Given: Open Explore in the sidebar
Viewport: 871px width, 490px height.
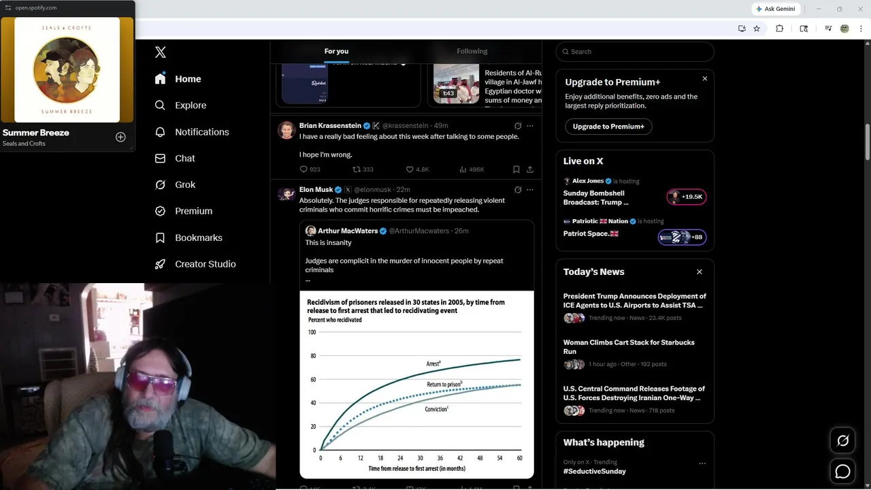Looking at the screenshot, I should coord(180,105).
